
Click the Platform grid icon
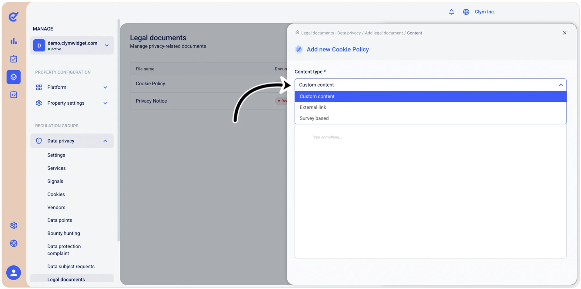[x=39, y=87]
